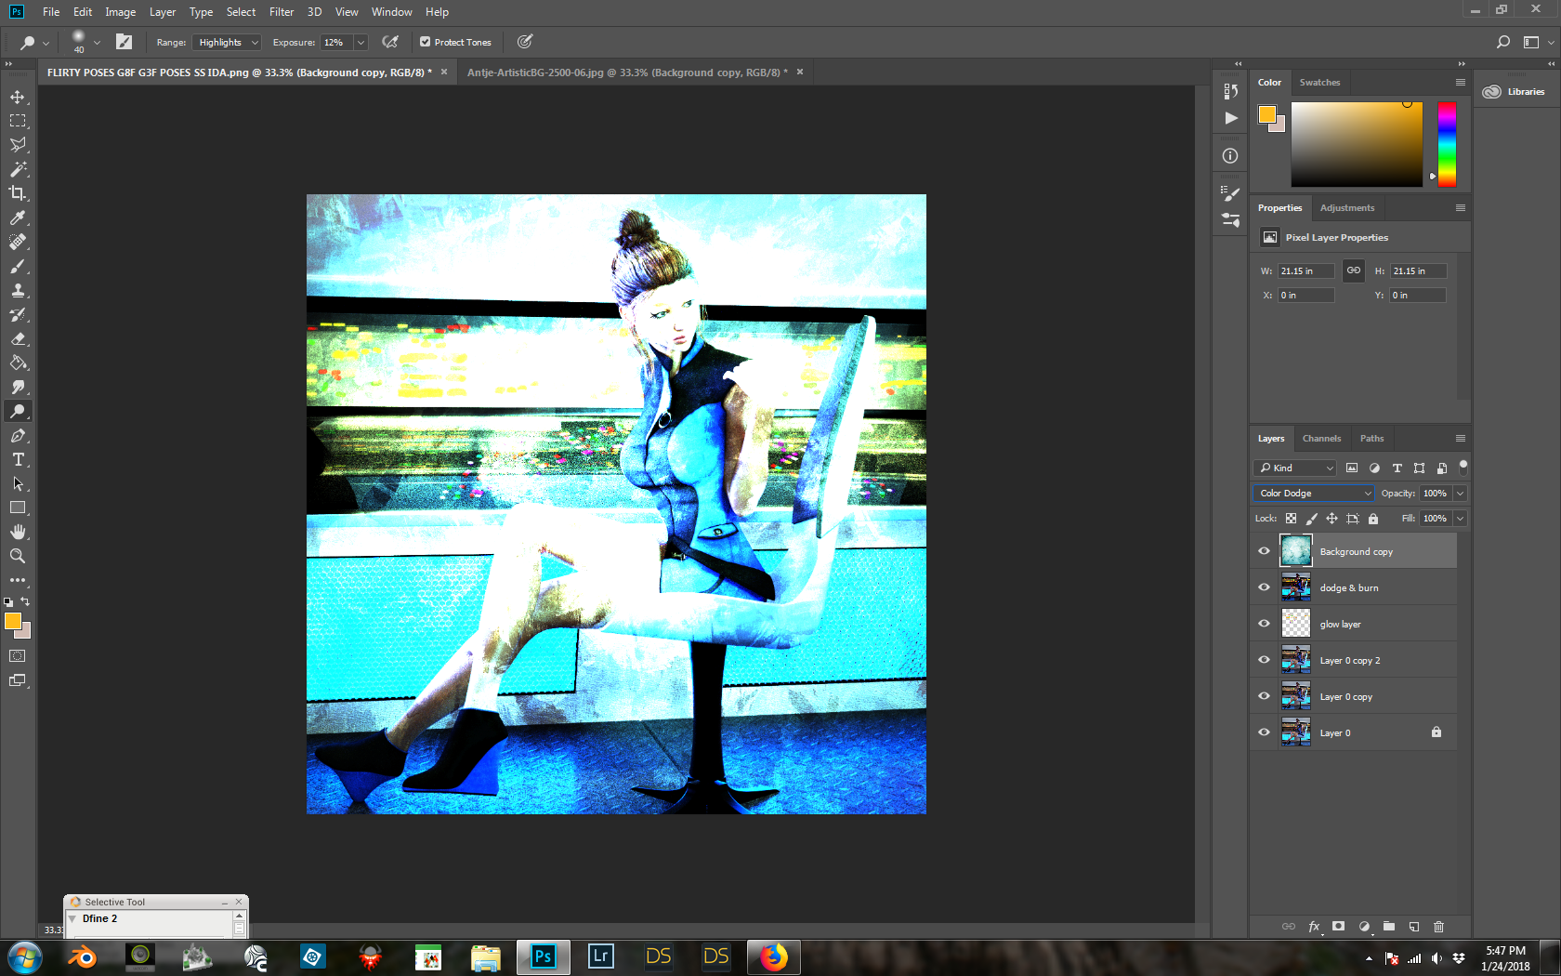The width and height of the screenshot is (1561, 976).
Task: Hide the Layer 0 copy 2 layer
Action: click(1264, 660)
